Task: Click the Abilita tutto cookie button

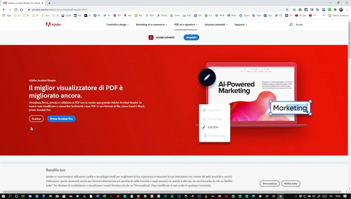Action: pyautogui.click(x=291, y=183)
